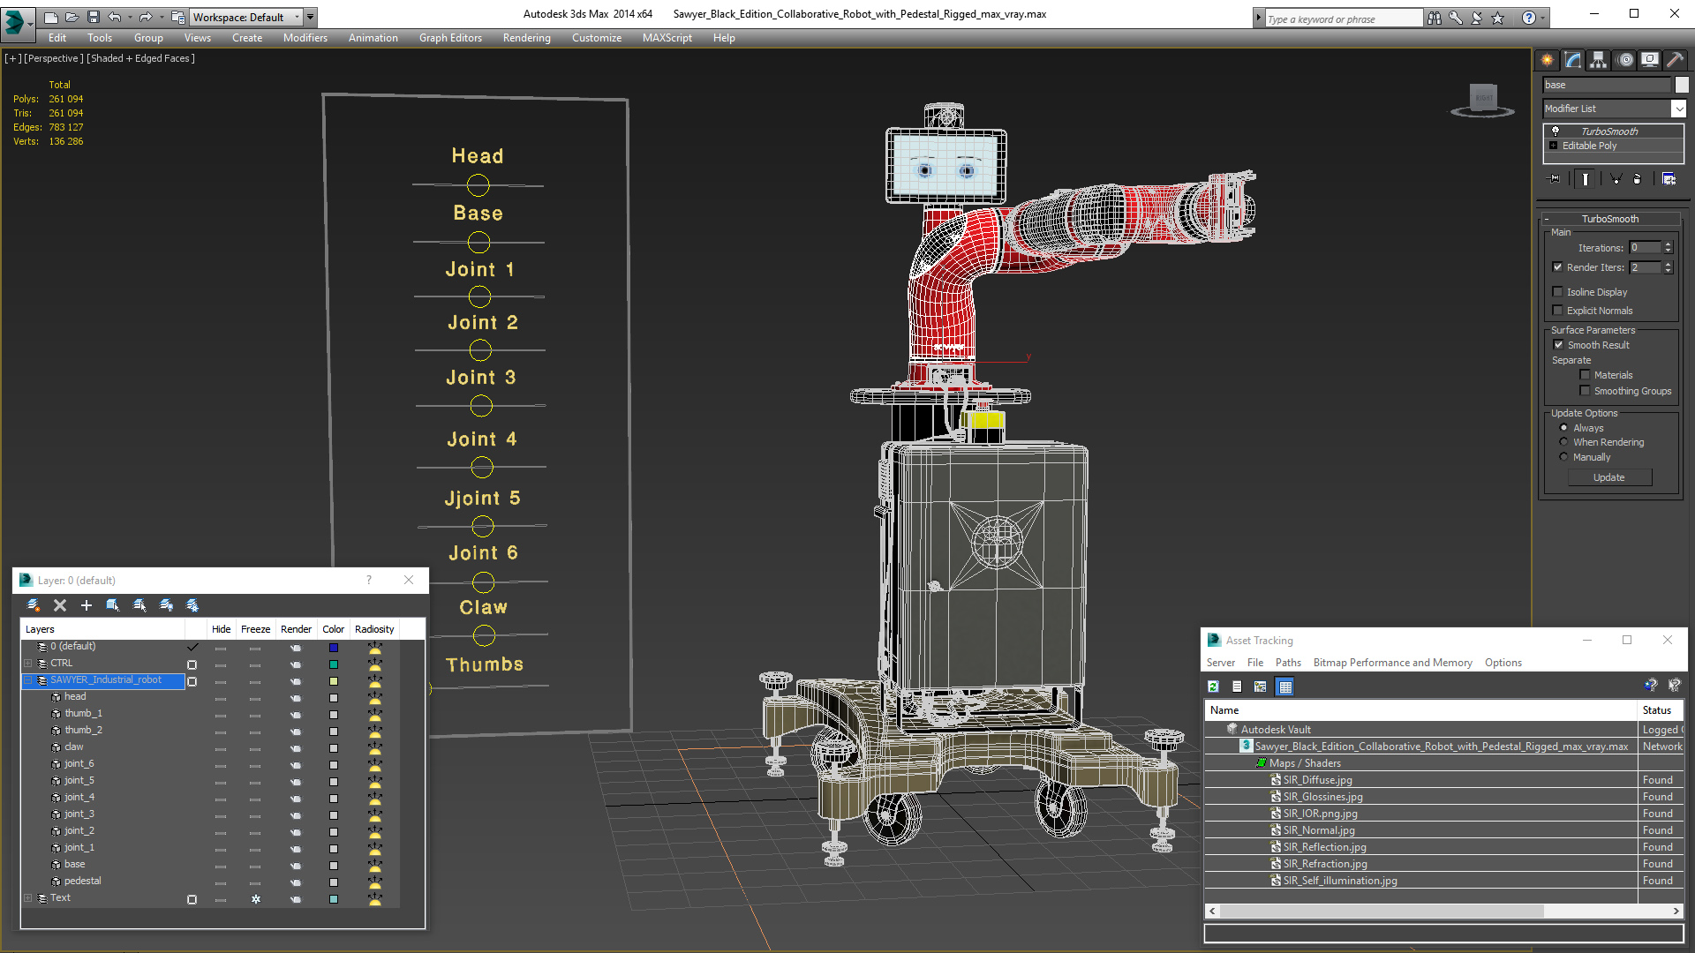Toggle Show End Result icon
Screen dimensions: 1695x953
pyautogui.click(x=1586, y=179)
